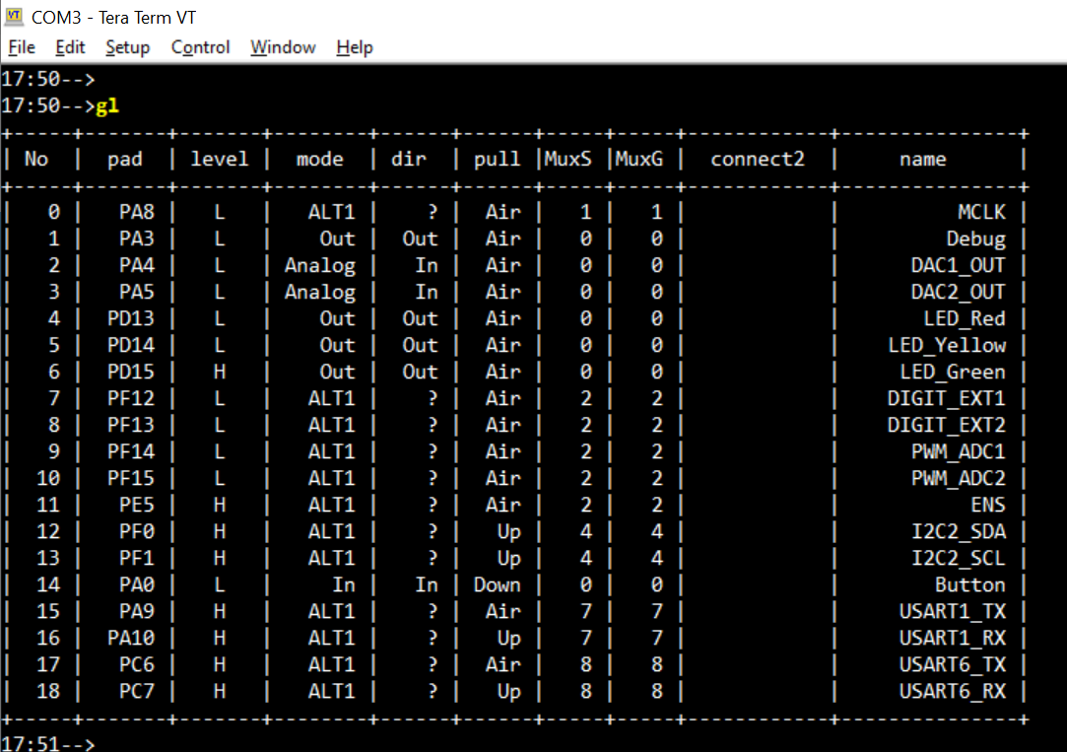Click the 'level' column header

click(219, 160)
